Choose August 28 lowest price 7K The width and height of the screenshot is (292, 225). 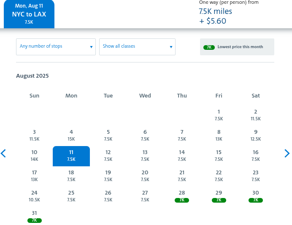coord(182,197)
